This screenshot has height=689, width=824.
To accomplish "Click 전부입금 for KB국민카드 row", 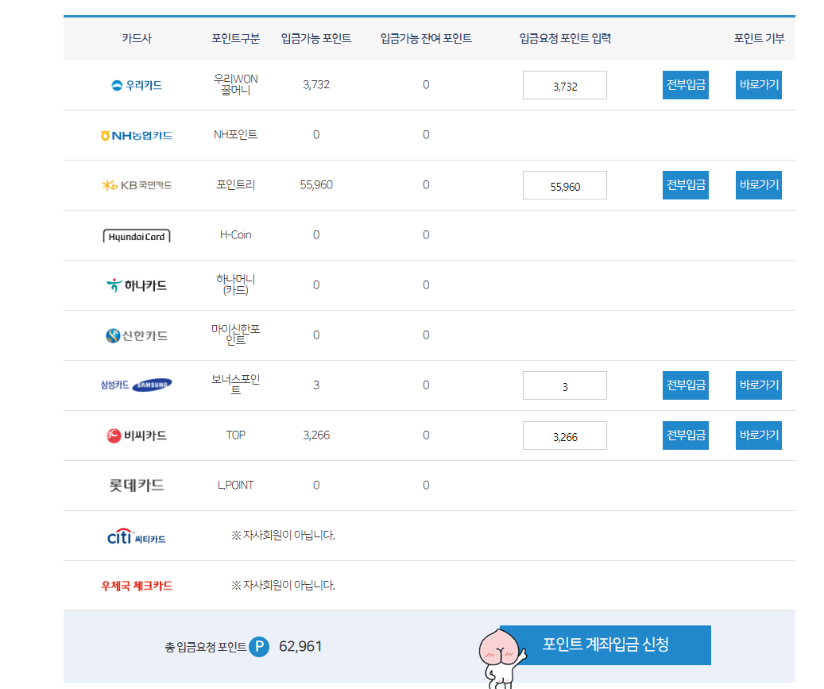I will [686, 185].
